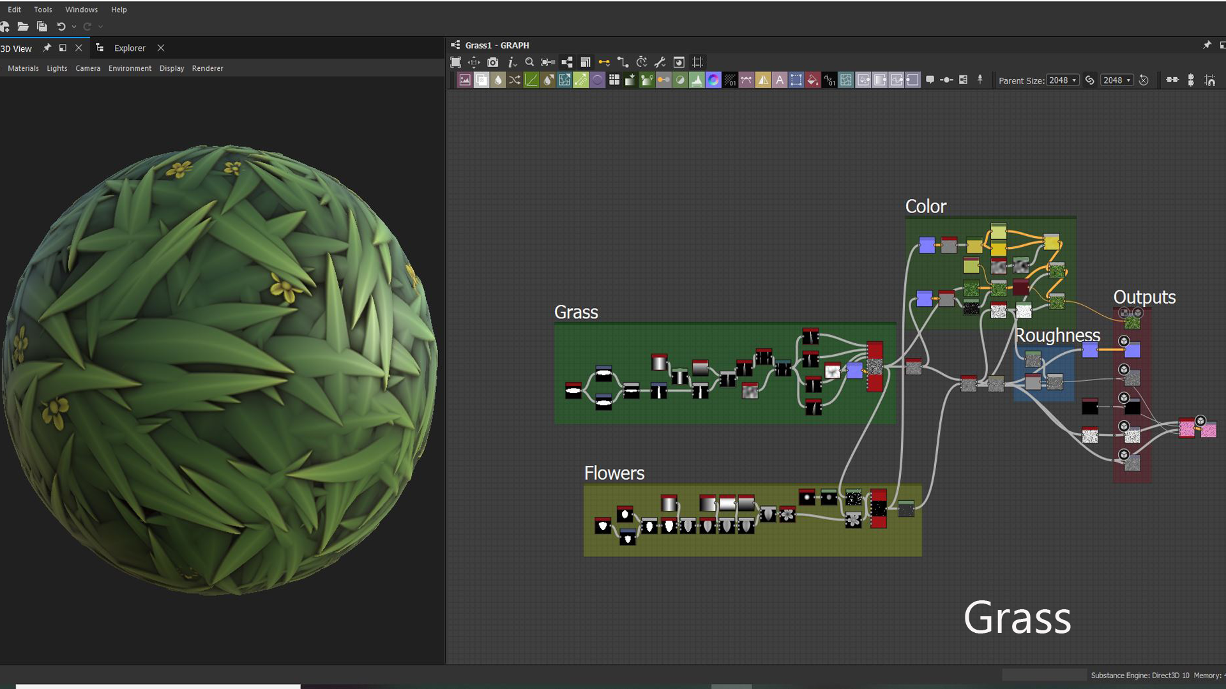The image size is (1226, 689).
Task: Add a Blend node from toolbar
Action: [x=481, y=80]
